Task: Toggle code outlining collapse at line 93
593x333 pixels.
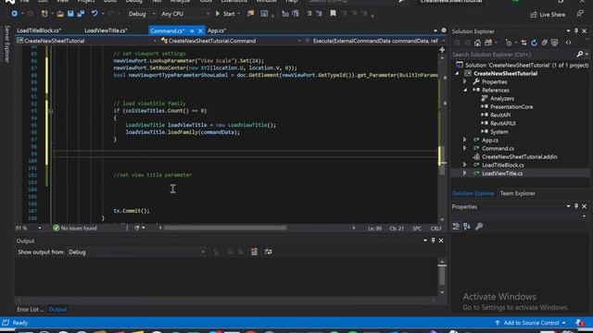Action: tap(51, 111)
